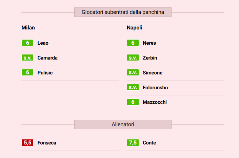This screenshot has width=239, height=158.
Task: Select player name Leao
Action: (43, 43)
